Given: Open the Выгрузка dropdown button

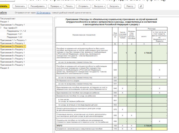Looking at the screenshot, I should pos(99,6).
